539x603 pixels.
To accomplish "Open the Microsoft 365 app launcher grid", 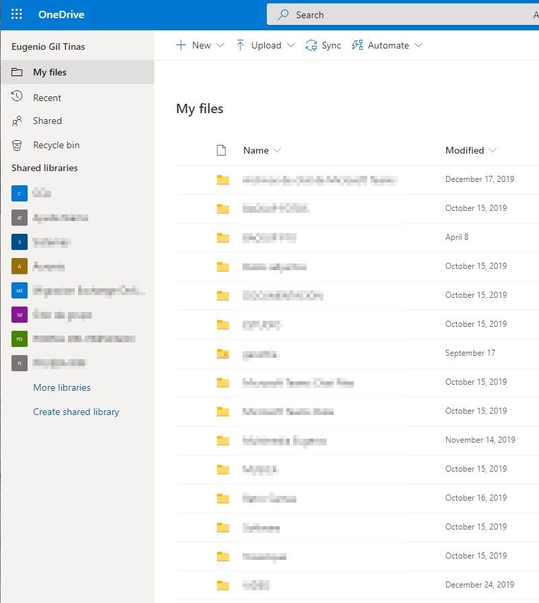I will click(x=16, y=14).
